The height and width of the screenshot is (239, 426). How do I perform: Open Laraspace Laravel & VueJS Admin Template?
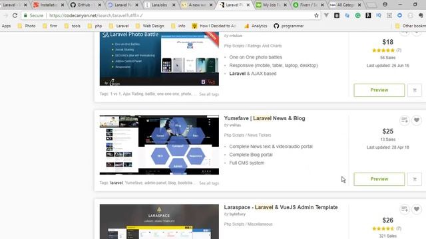[x=281, y=207]
